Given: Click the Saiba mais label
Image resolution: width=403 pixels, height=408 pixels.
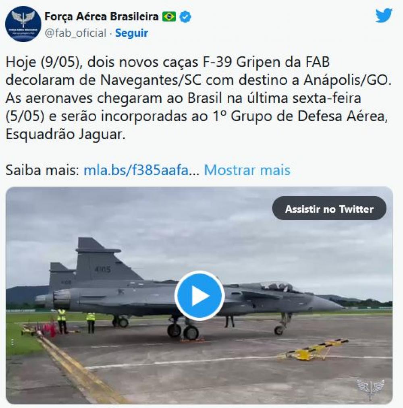Looking at the screenshot, I should pyautogui.click(x=42, y=170).
